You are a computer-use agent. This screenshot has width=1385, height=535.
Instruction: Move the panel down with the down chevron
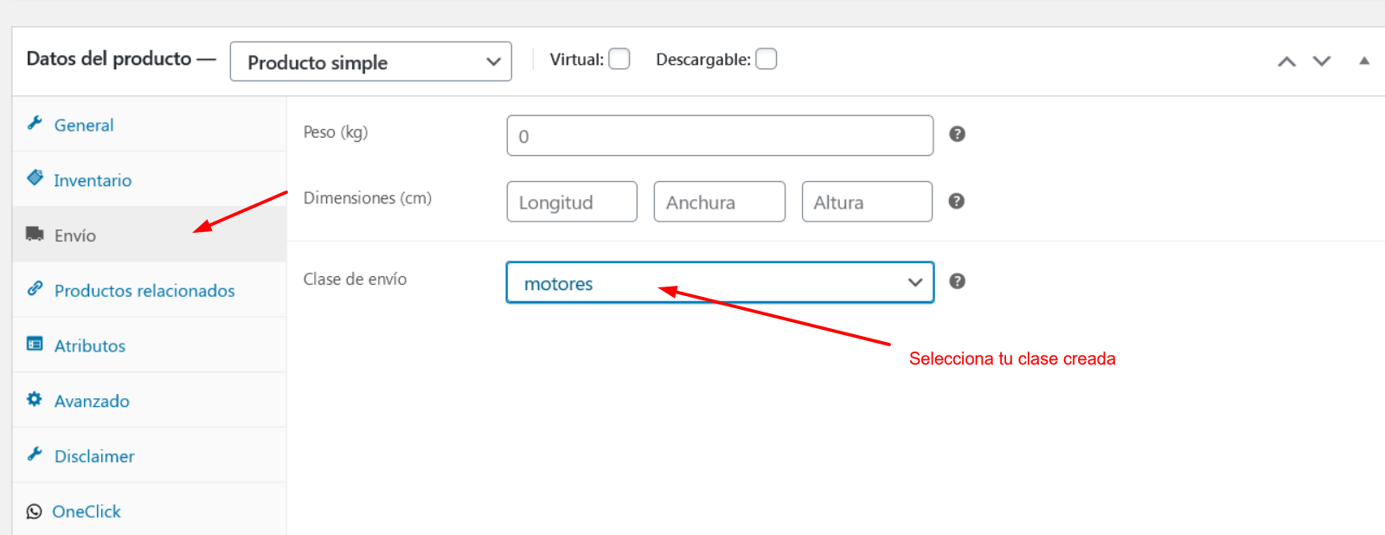coord(1322,61)
